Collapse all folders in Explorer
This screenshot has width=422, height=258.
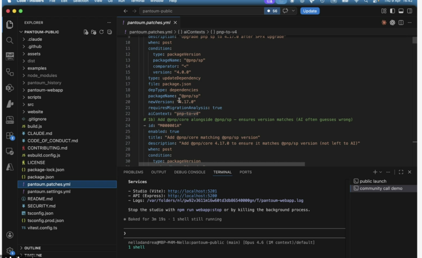pos(109,32)
